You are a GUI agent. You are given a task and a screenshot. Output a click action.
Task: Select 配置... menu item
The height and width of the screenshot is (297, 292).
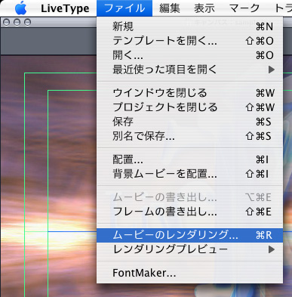(190, 159)
